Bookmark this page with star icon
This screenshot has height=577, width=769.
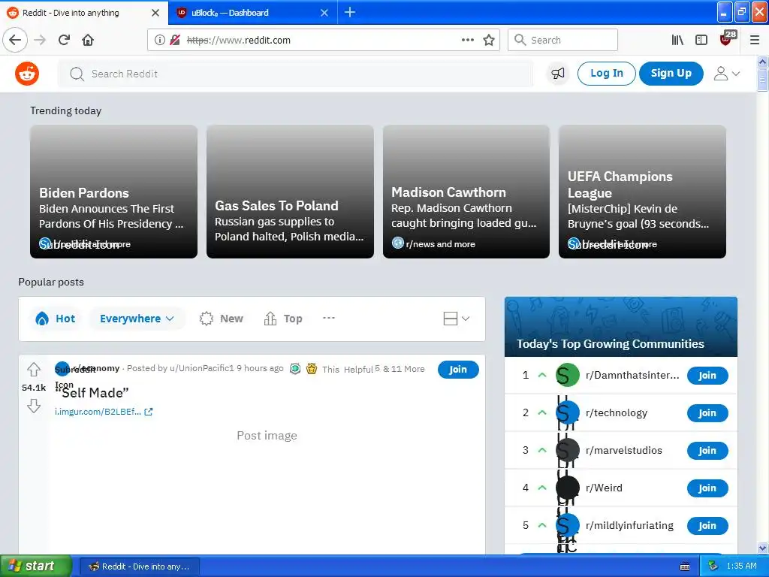point(489,40)
